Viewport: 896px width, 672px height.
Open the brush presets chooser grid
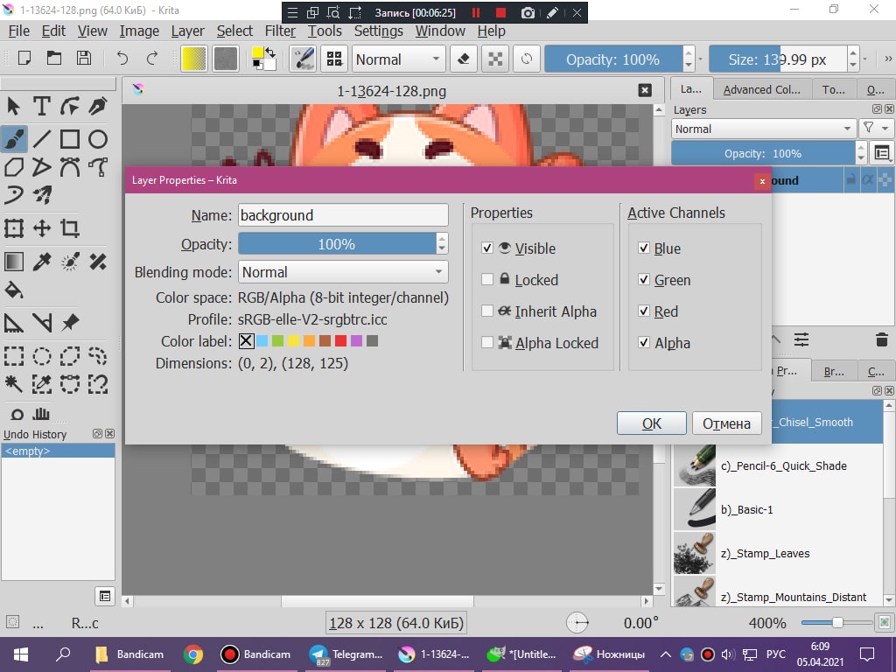click(x=334, y=59)
